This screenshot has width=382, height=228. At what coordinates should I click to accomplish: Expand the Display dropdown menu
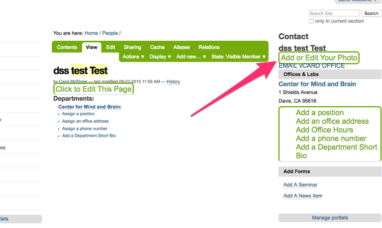tap(160, 57)
